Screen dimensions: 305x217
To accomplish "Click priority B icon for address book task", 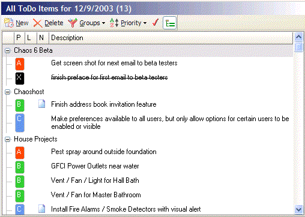I will [20, 106].
